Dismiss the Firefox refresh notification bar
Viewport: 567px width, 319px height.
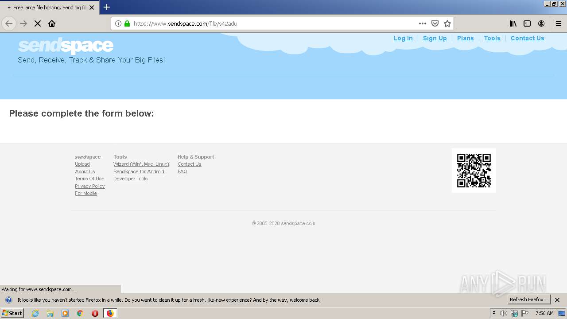pos(557,300)
